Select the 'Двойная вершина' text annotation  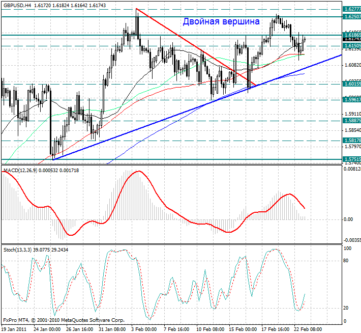[x=221, y=21]
